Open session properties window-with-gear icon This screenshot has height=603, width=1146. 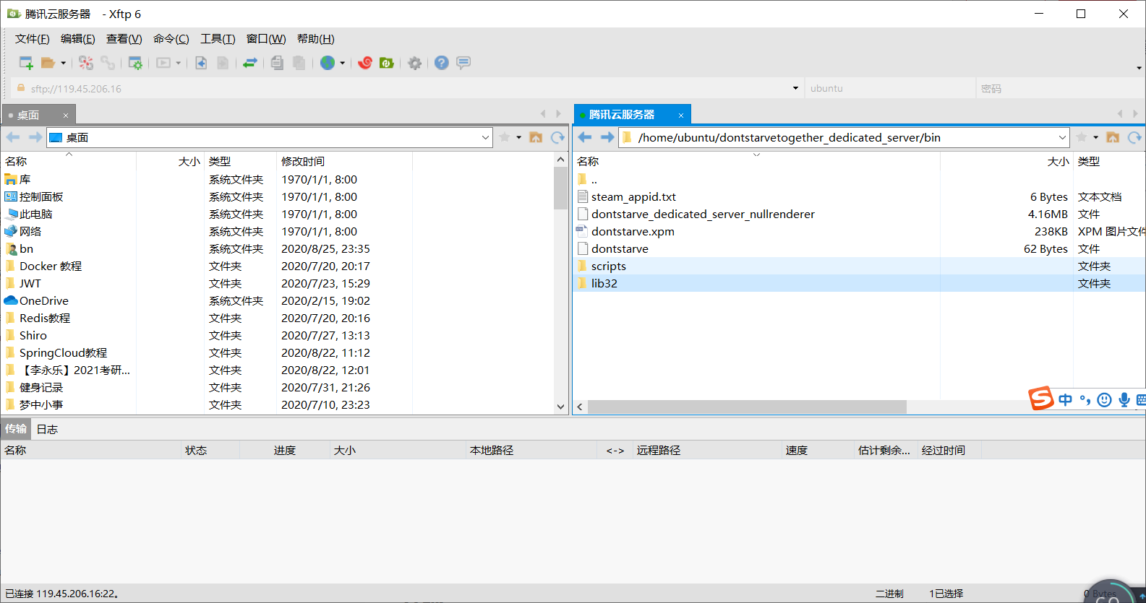click(135, 63)
